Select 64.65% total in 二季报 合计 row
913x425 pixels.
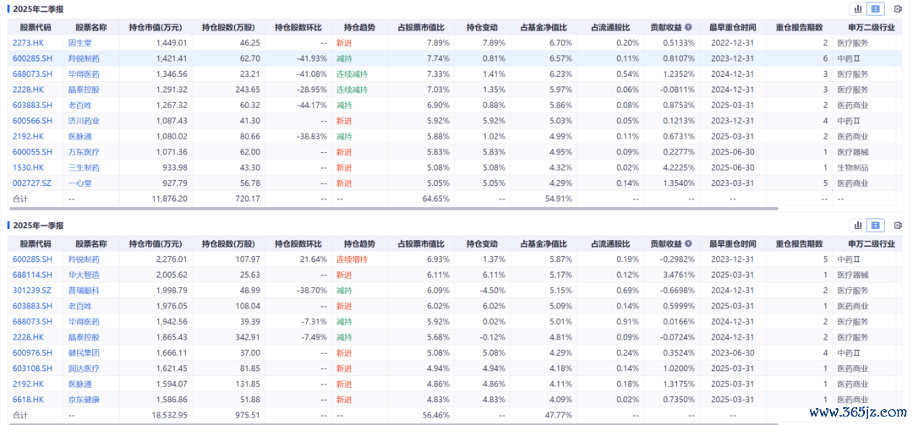(437, 199)
